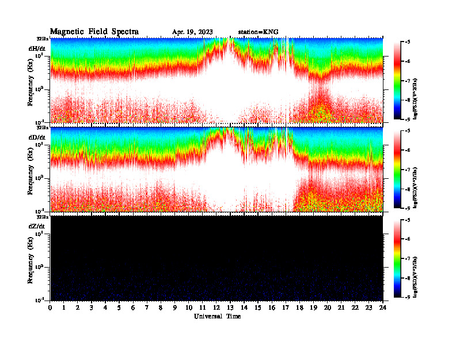Click hour tick label "8" on time axis
The image size is (456, 353).
[161, 308]
